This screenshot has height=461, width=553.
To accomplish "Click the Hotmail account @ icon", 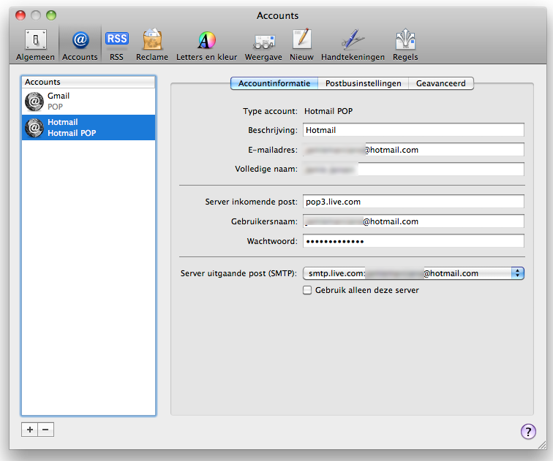I will click(34, 128).
